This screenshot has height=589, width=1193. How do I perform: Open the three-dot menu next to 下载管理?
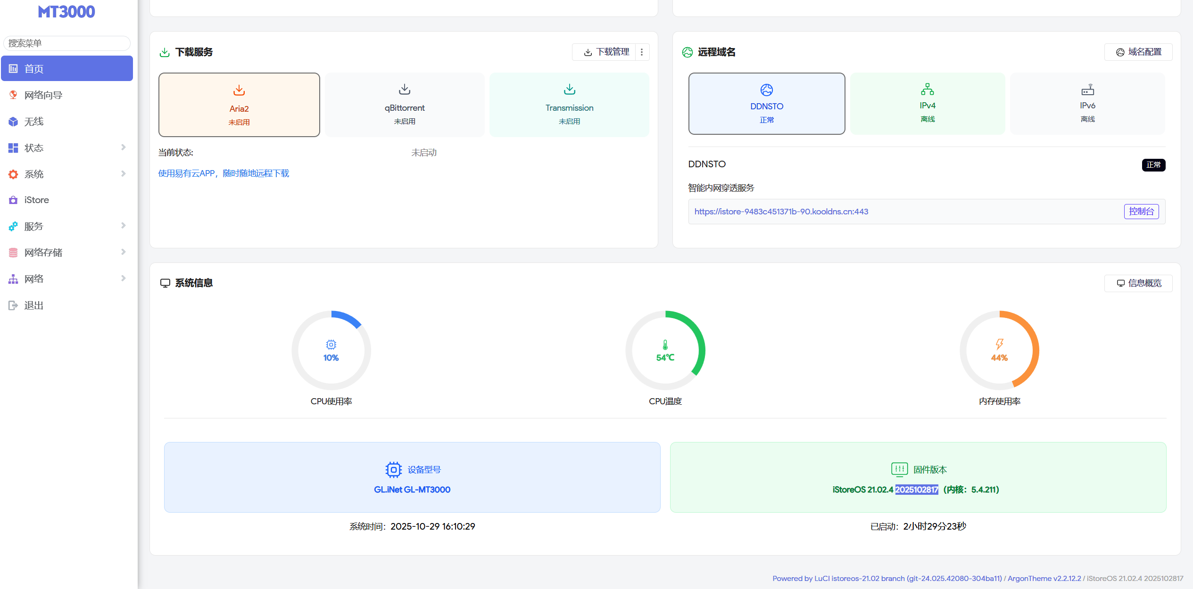[642, 52]
